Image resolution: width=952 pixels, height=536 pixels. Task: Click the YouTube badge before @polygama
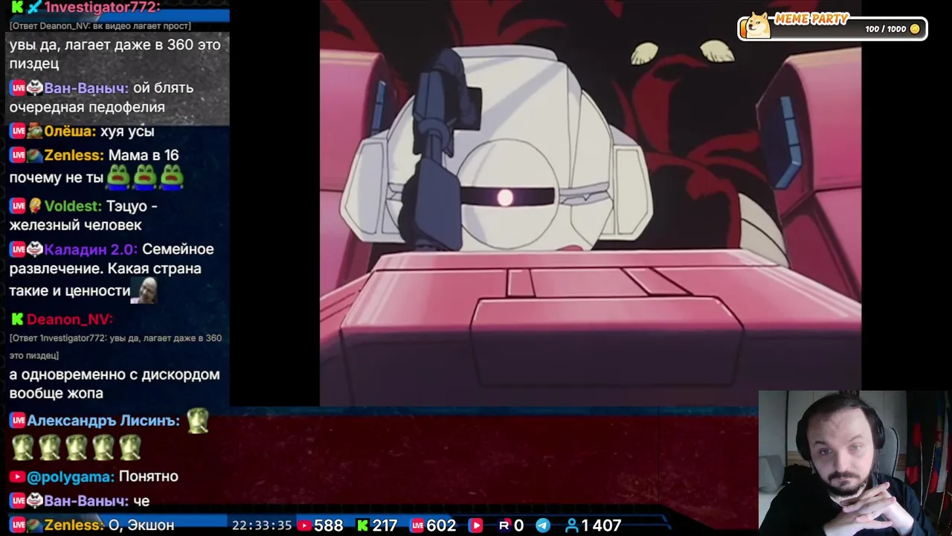coord(17,476)
